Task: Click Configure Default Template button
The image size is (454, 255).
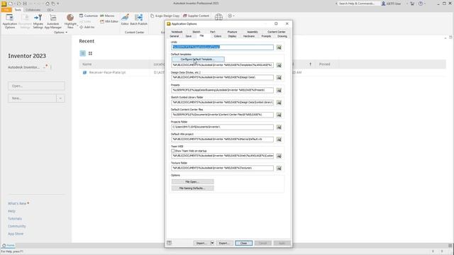Action: (198, 59)
